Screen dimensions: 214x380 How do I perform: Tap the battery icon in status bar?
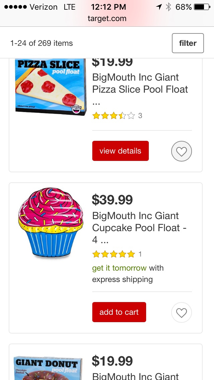[x=202, y=7]
